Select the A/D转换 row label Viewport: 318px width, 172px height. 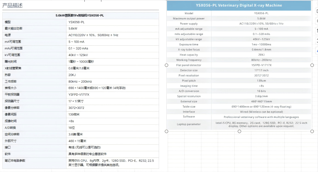tap(10, 128)
